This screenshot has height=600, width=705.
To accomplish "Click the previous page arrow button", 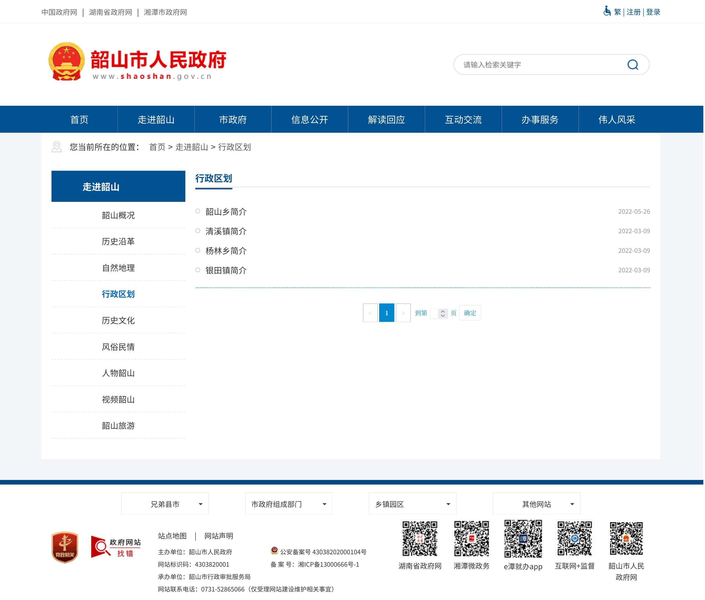I will [x=370, y=313].
